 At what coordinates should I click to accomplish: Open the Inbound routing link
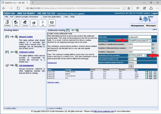[x=26, y=37]
